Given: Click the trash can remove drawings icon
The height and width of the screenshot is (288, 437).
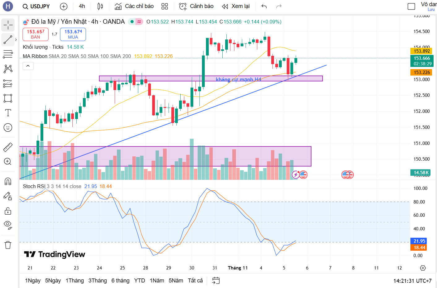Looking at the screenshot, I should (x=8, y=245).
